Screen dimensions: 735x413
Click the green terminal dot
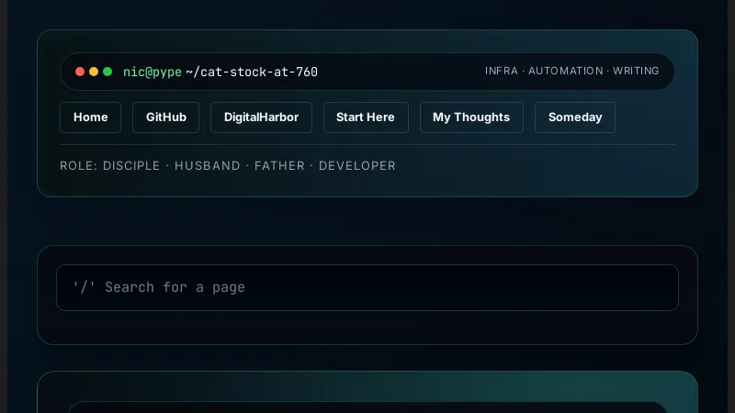107,72
